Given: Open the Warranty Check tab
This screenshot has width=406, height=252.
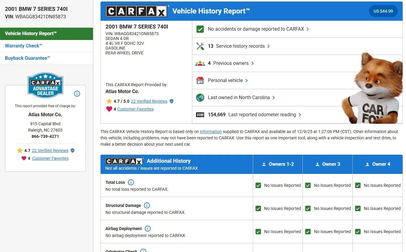Looking at the screenshot, I should point(23,46).
